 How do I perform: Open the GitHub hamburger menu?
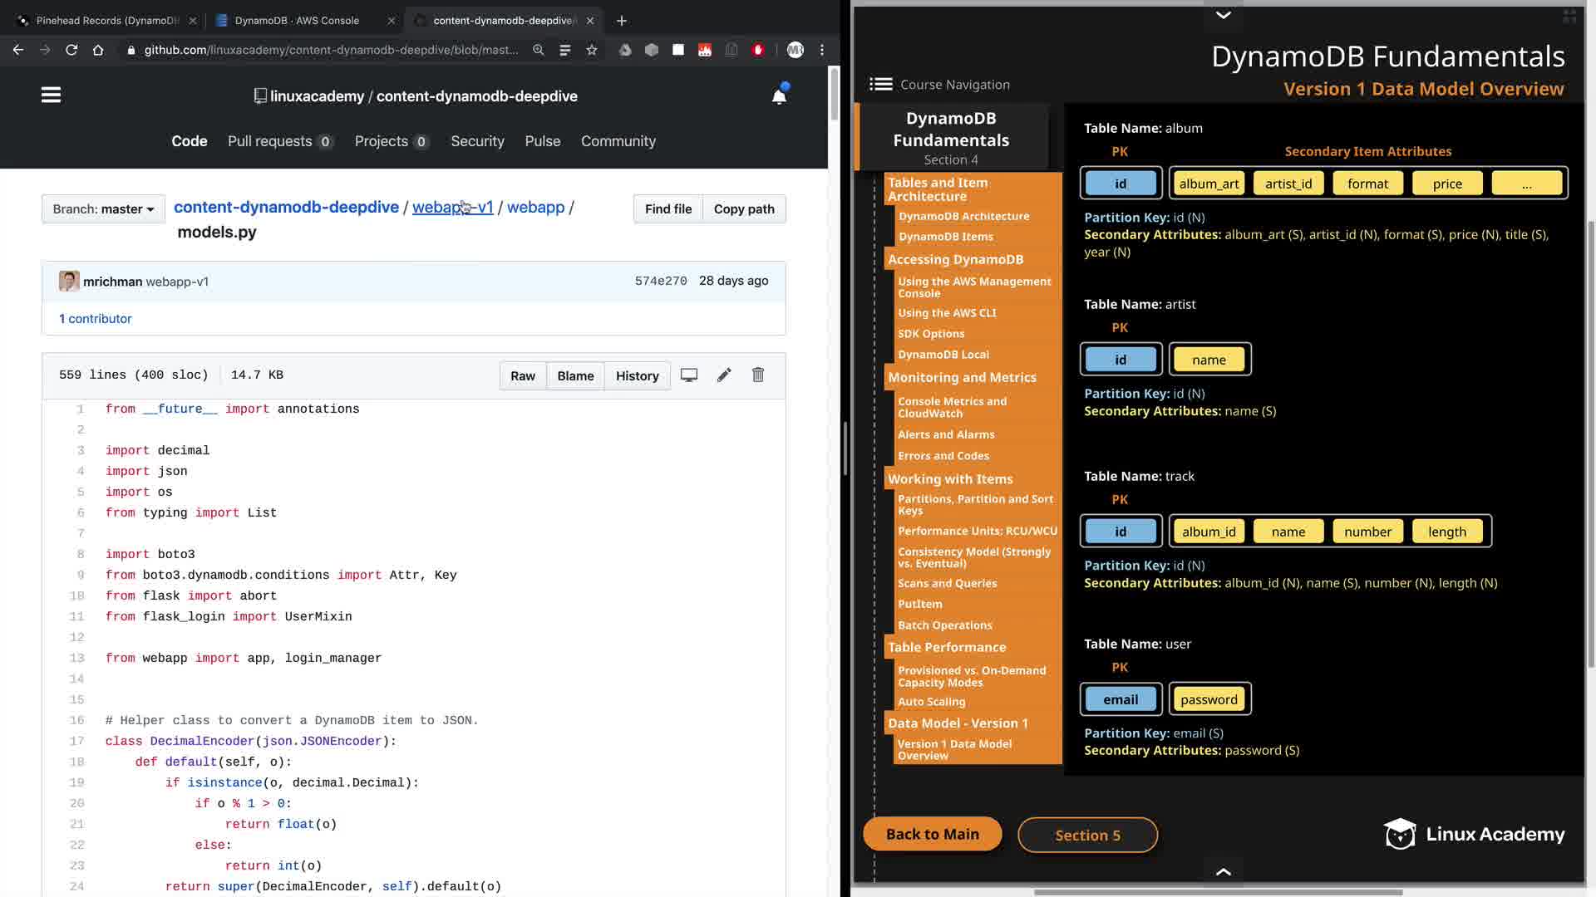51,96
